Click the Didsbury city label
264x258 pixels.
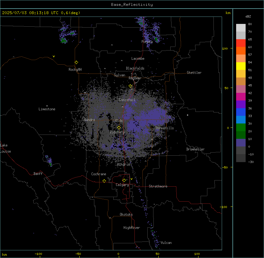117,132
